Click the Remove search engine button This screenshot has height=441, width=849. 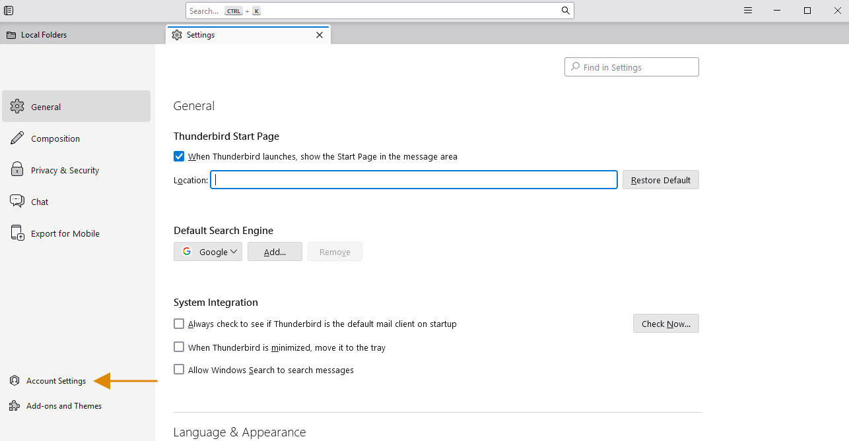click(335, 252)
